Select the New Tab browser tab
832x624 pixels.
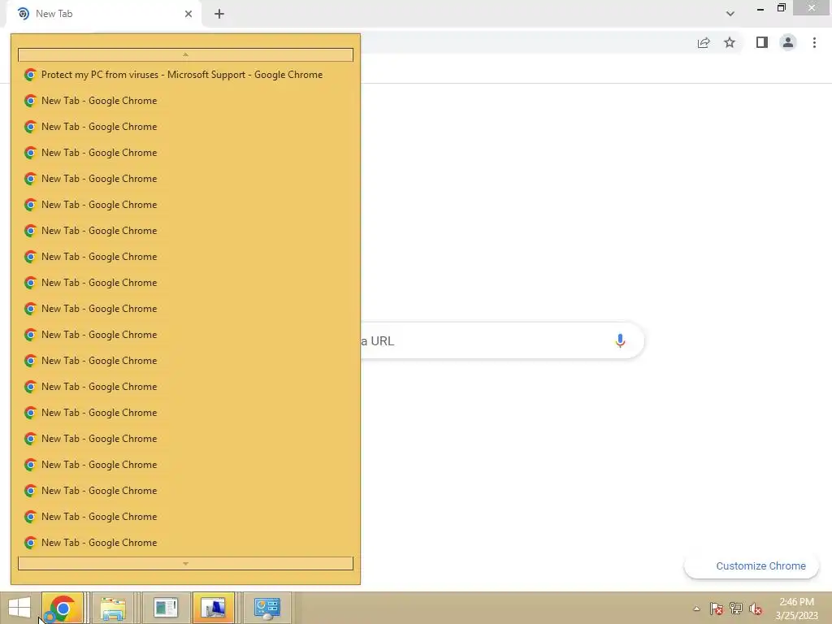[104, 14]
